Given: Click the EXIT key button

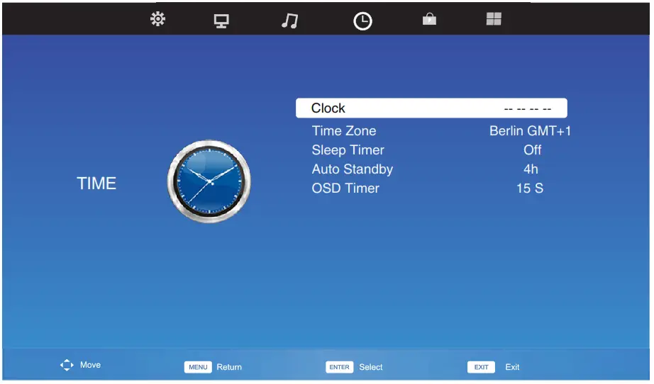Looking at the screenshot, I should pos(481,367).
